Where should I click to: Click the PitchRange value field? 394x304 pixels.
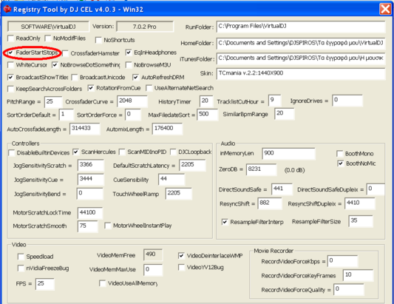point(53,102)
